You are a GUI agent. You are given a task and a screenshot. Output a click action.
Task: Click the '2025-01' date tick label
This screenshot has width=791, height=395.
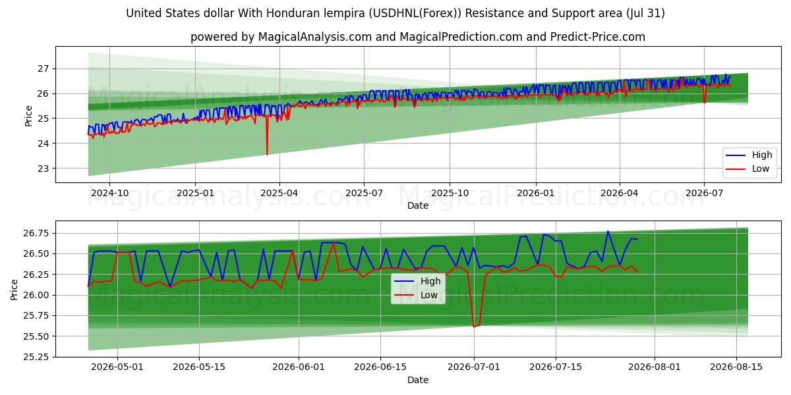(x=195, y=194)
